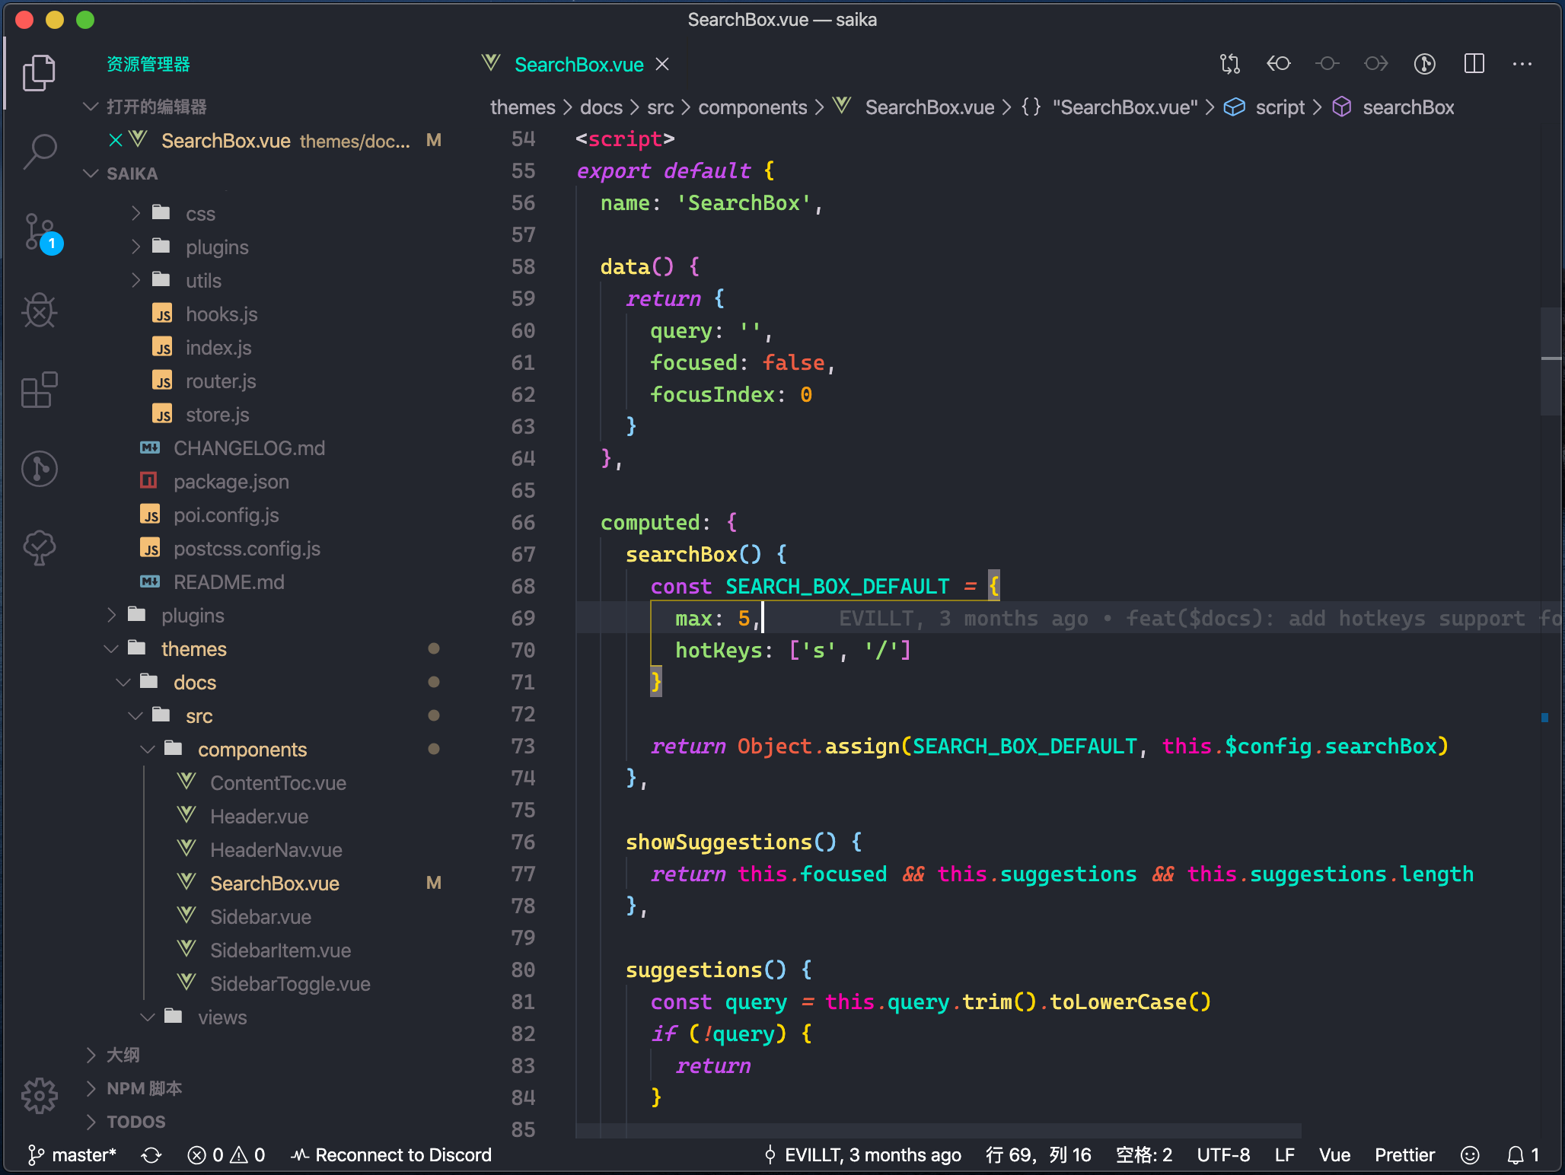Click the synchronize changes icon in status bar
The width and height of the screenshot is (1565, 1175).
pyautogui.click(x=151, y=1155)
